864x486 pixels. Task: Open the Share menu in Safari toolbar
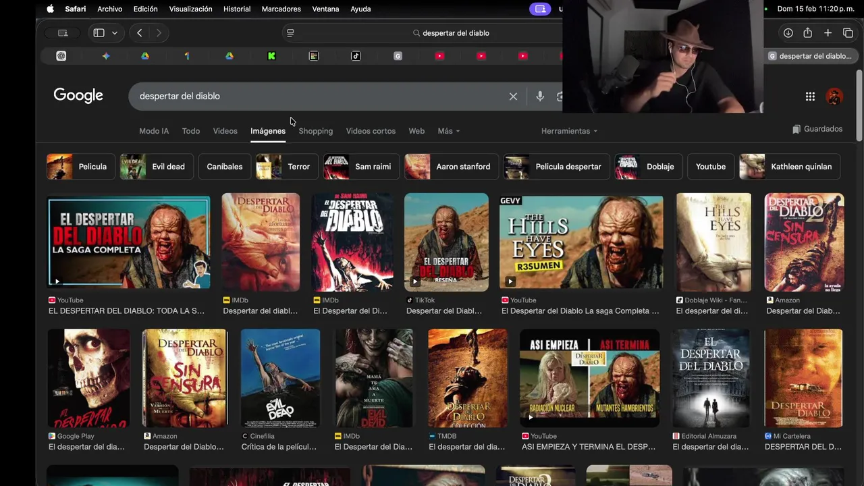click(807, 32)
